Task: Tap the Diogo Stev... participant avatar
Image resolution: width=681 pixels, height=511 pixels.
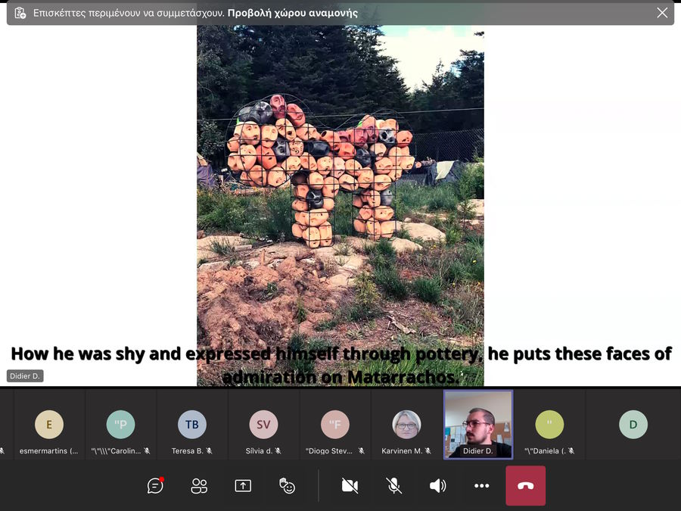Action: coord(334,425)
